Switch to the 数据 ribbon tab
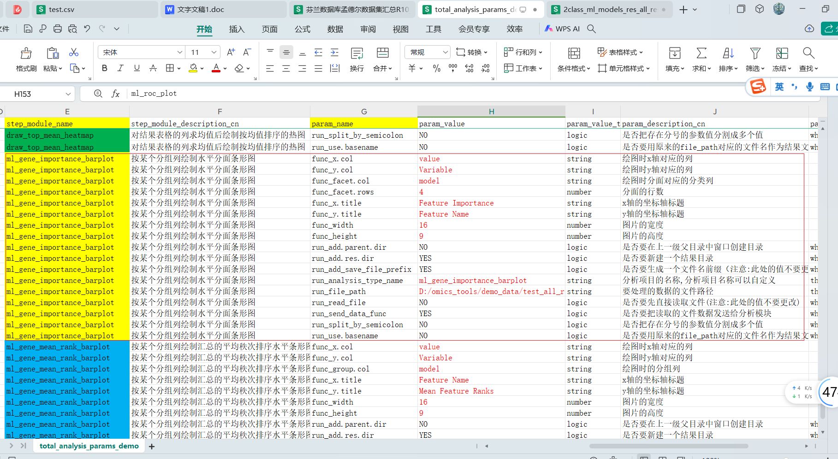Viewport: 838px width, 459px height. pos(335,29)
